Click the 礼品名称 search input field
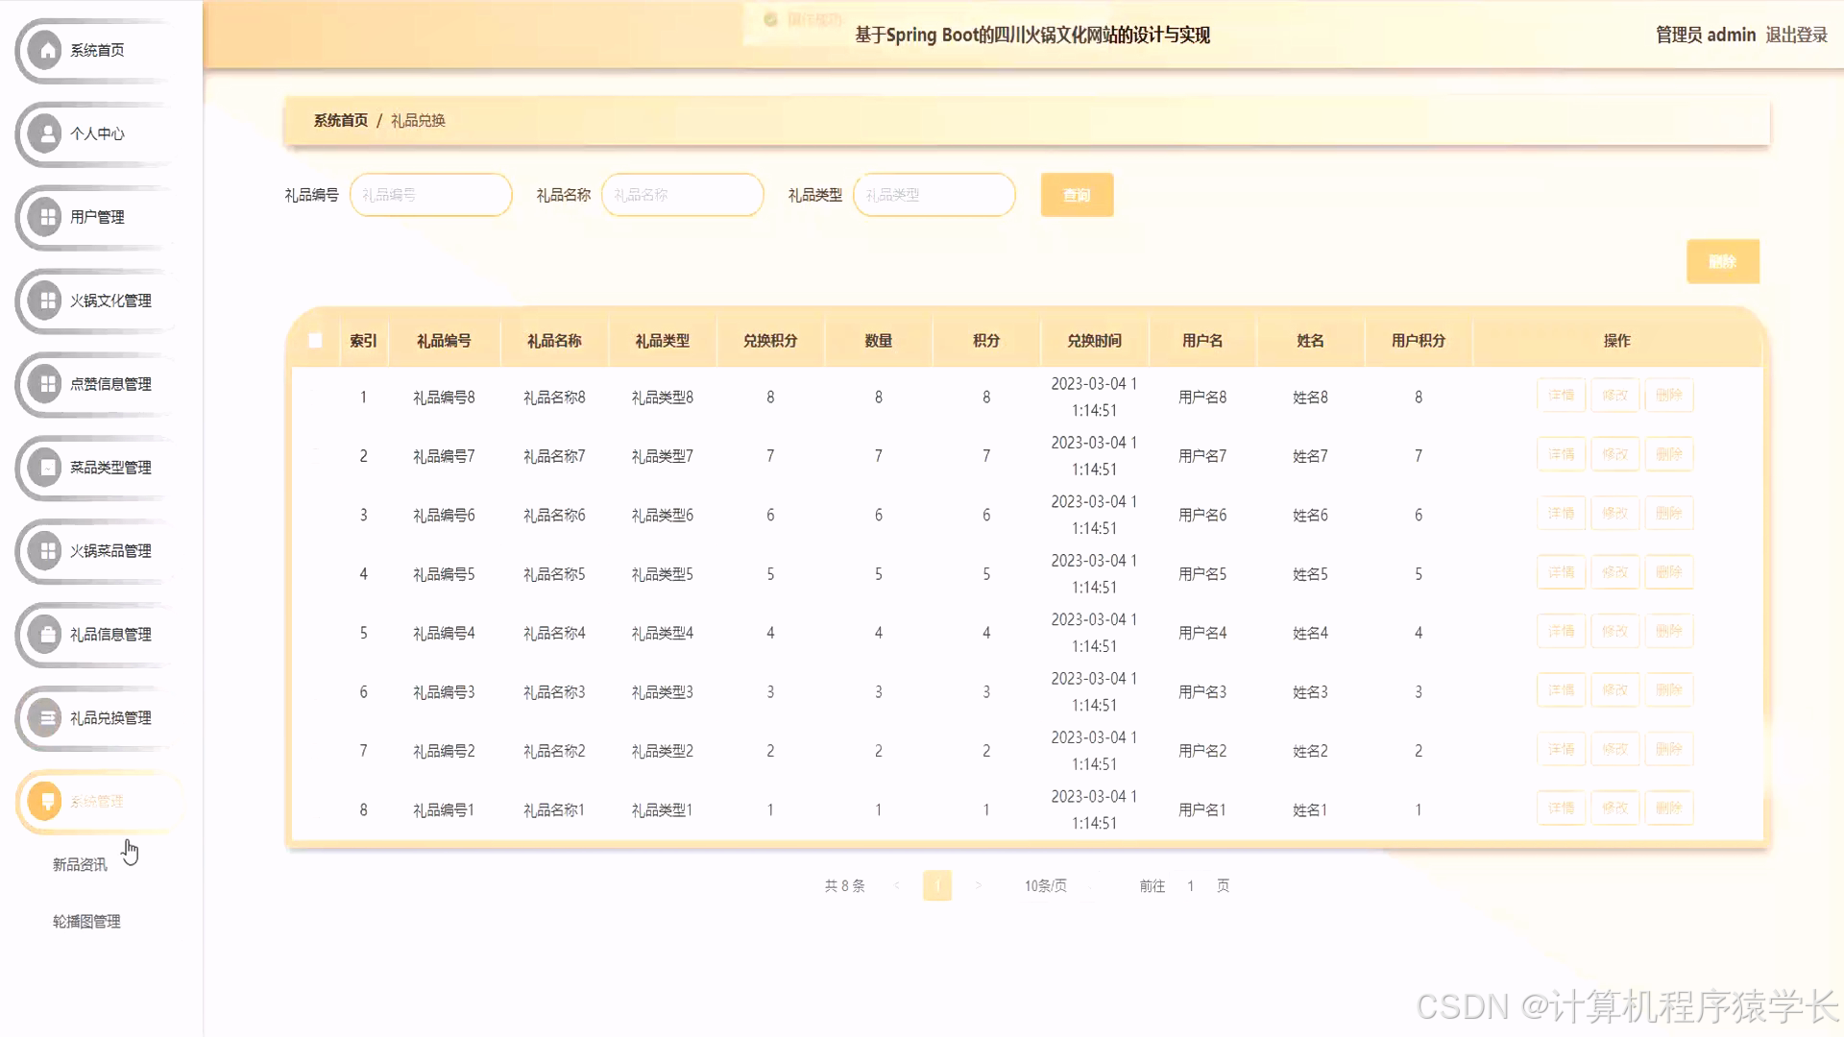 point(682,194)
